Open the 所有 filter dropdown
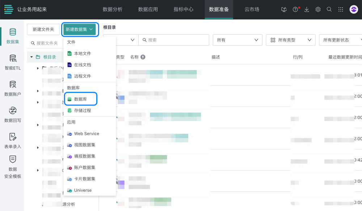This screenshot has width=362, height=211. point(237,40)
